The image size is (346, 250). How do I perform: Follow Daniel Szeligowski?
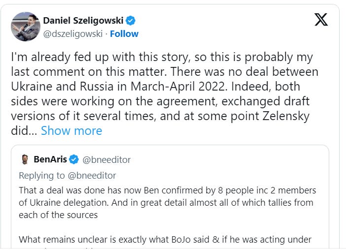[x=124, y=34]
